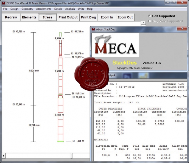Viewport: 189px width, 163px height.
Task: Click the Print Output button
Action: click(x=68, y=17)
